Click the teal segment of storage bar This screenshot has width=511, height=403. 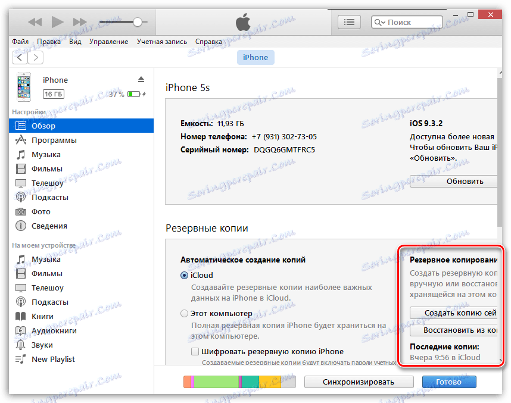pyautogui.click(x=250, y=382)
